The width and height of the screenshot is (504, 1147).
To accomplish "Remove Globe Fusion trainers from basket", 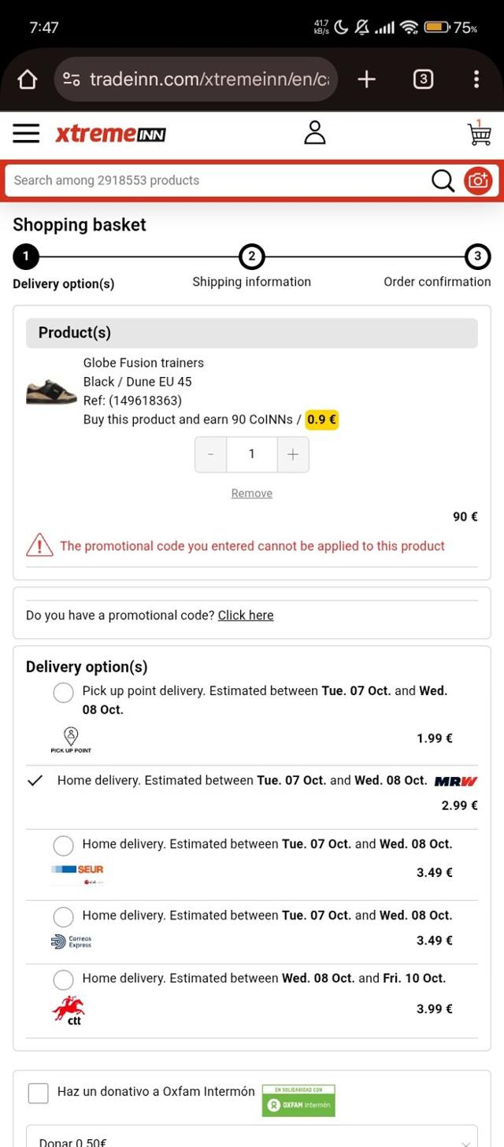I will (x=251, y=494).
